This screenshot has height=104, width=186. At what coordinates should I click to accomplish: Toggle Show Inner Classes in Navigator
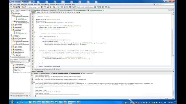click(x=21, y=96)
